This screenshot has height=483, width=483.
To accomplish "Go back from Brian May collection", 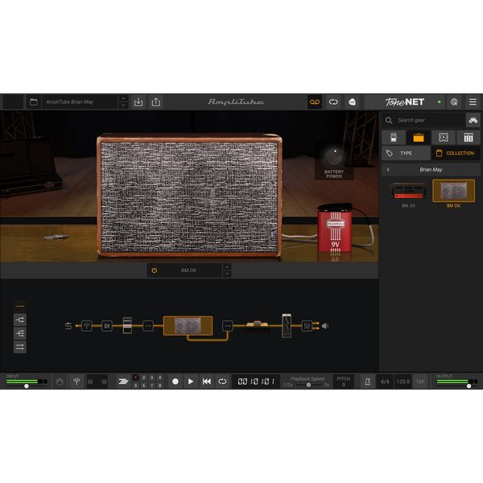I will 388,170.
